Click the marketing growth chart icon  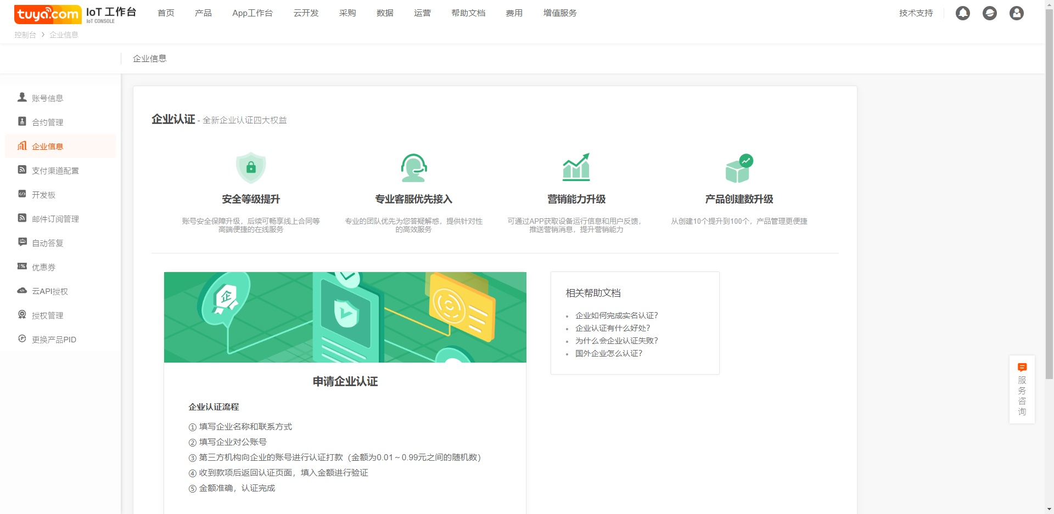click(576, 167)
